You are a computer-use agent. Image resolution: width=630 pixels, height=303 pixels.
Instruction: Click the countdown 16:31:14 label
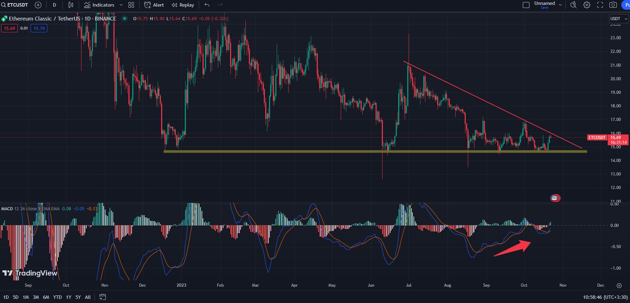pos(619,142)
